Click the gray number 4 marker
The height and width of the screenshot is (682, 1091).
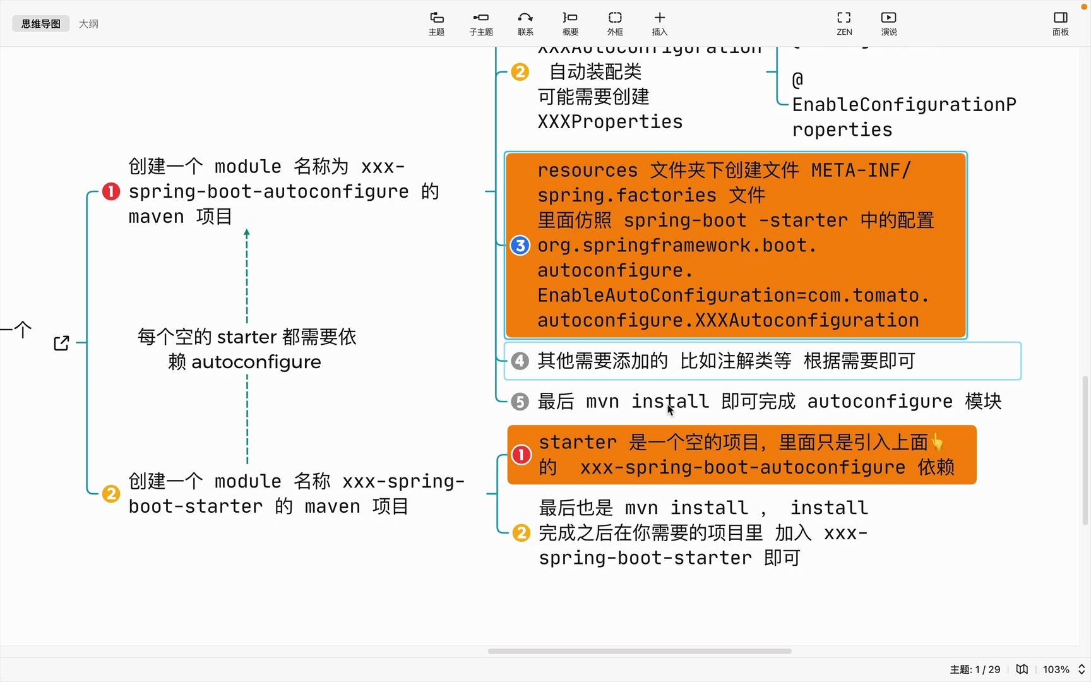(x=520, y=361)
